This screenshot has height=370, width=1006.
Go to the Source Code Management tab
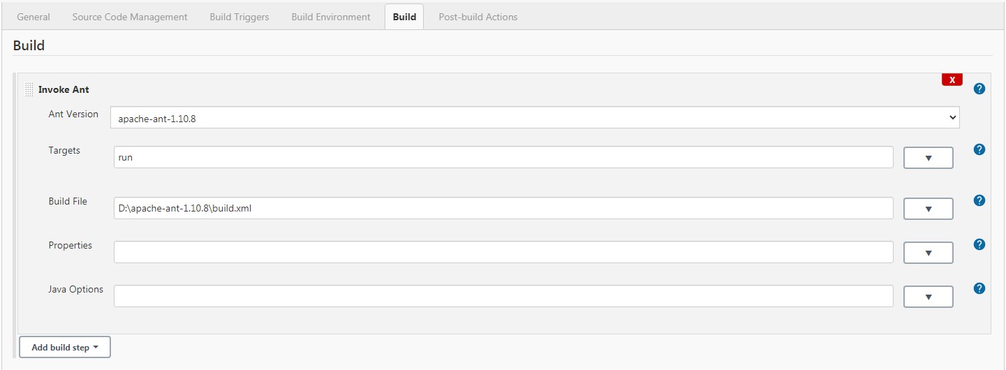(x=130, y=17)
